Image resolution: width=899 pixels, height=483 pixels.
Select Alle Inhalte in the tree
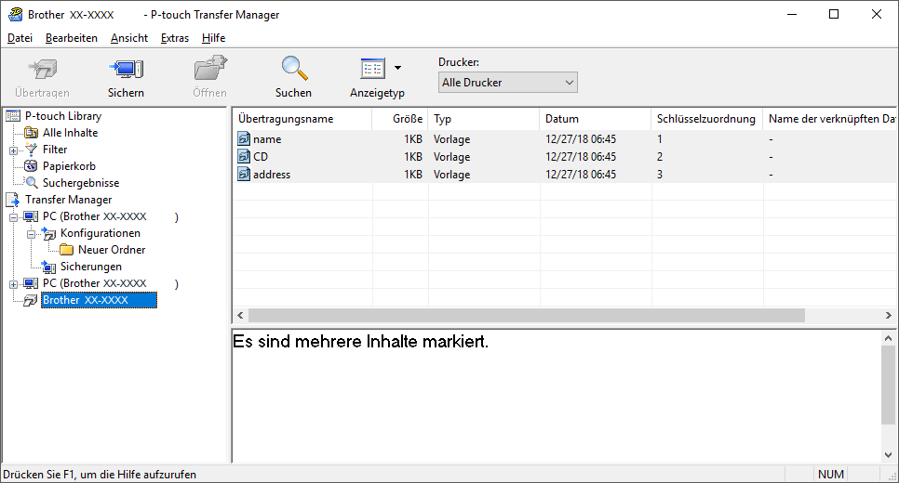click(x=70, y=133)
